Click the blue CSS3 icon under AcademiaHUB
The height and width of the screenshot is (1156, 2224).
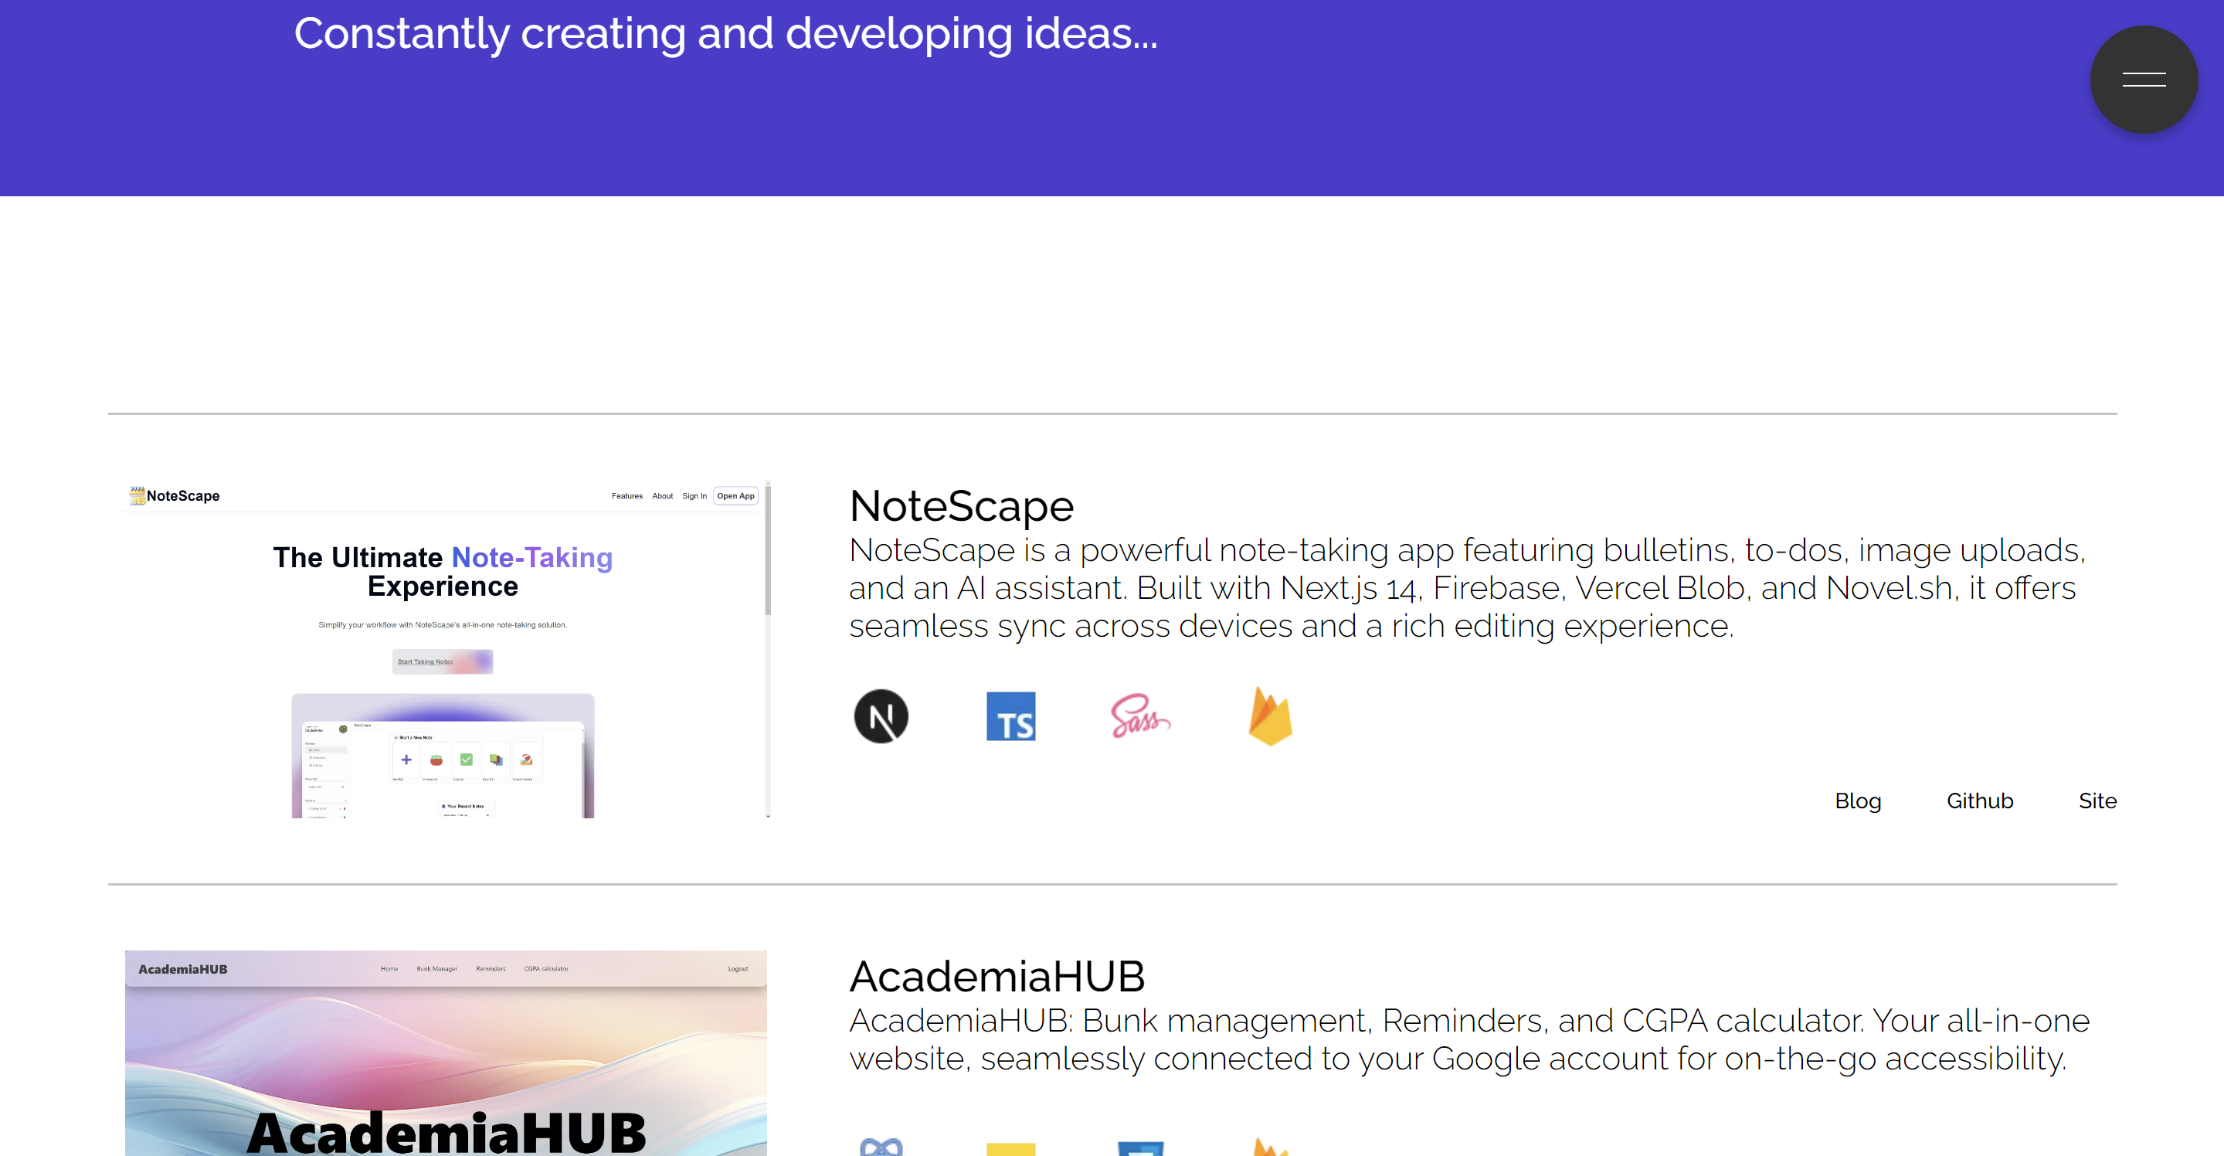pos(1139,1148)
